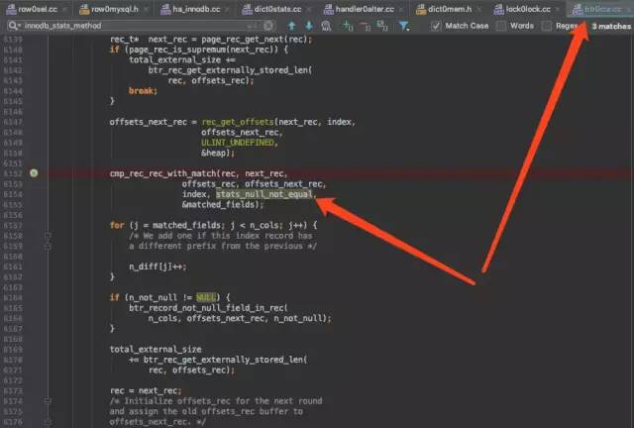Screen dimensions: 634x428
Task: Select all occurrences icon in find bar
Action: coord(382,26)
